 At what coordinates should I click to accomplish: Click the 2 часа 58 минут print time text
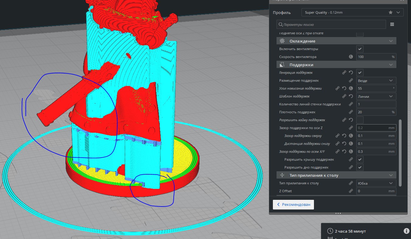(350, 231)
